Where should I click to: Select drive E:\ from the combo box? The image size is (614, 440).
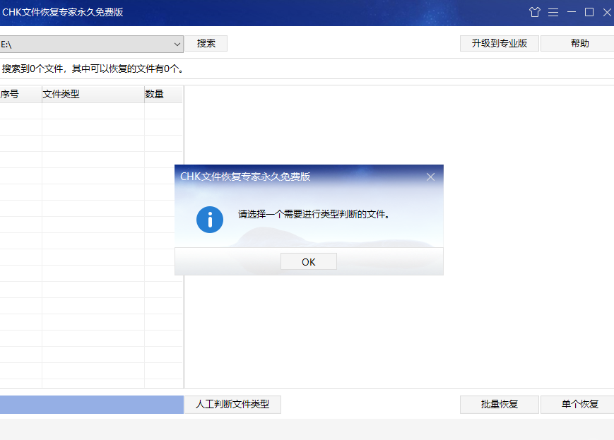pyautogui.click(x=85, y=43)
